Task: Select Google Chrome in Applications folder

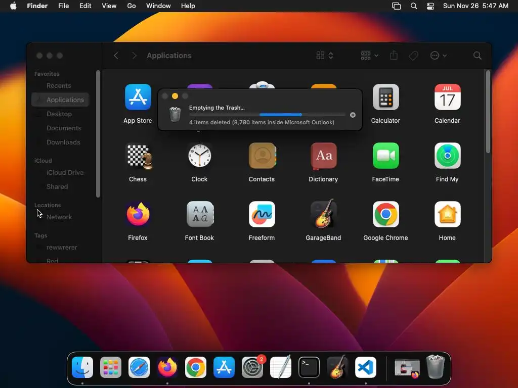Action: click(x=385, y=214)
